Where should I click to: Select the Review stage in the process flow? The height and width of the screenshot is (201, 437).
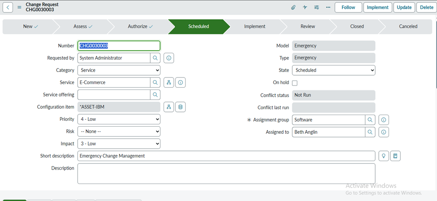click(x=307, y=26)
